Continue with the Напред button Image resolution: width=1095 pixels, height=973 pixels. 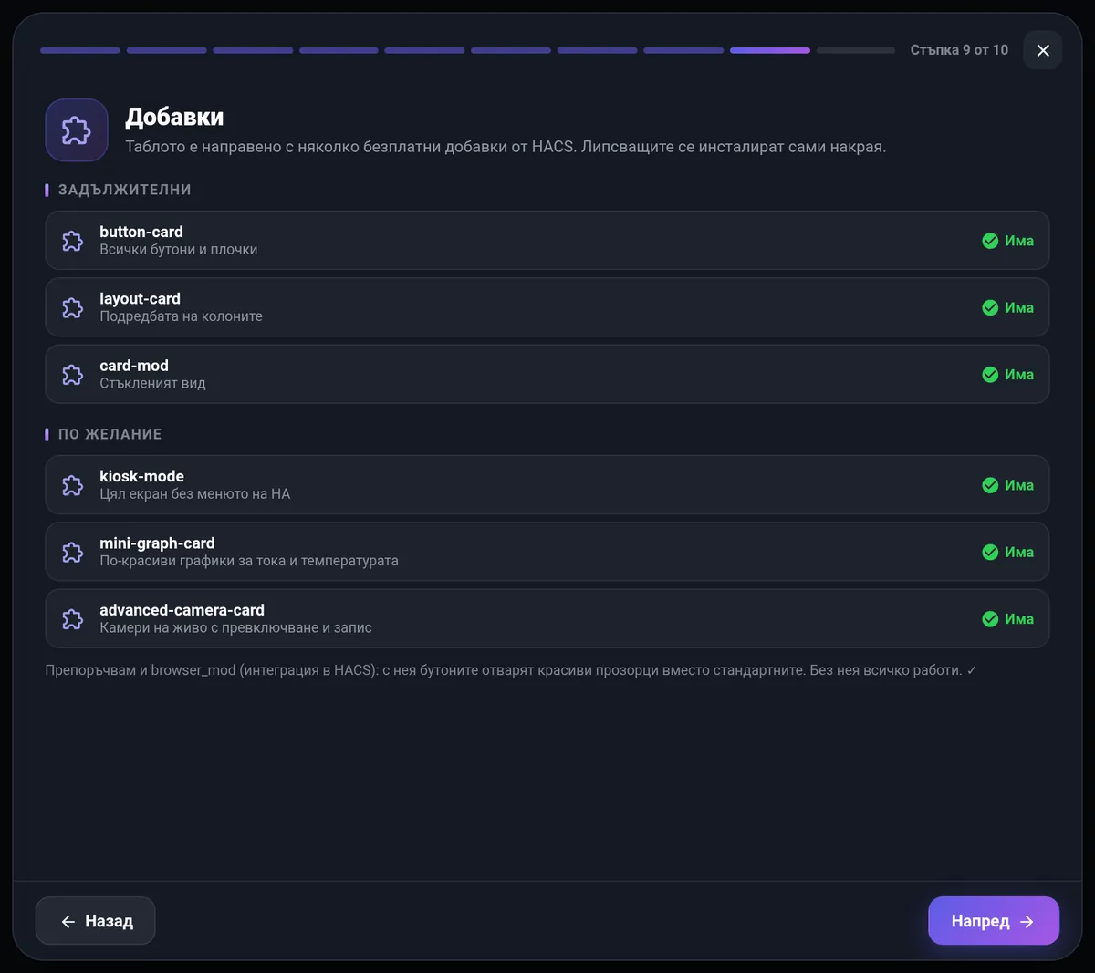pyautogui.click(x=994, y=921)
